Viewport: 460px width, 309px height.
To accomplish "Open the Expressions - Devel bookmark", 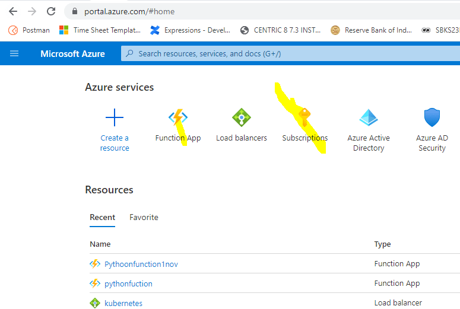I will 190,30.
